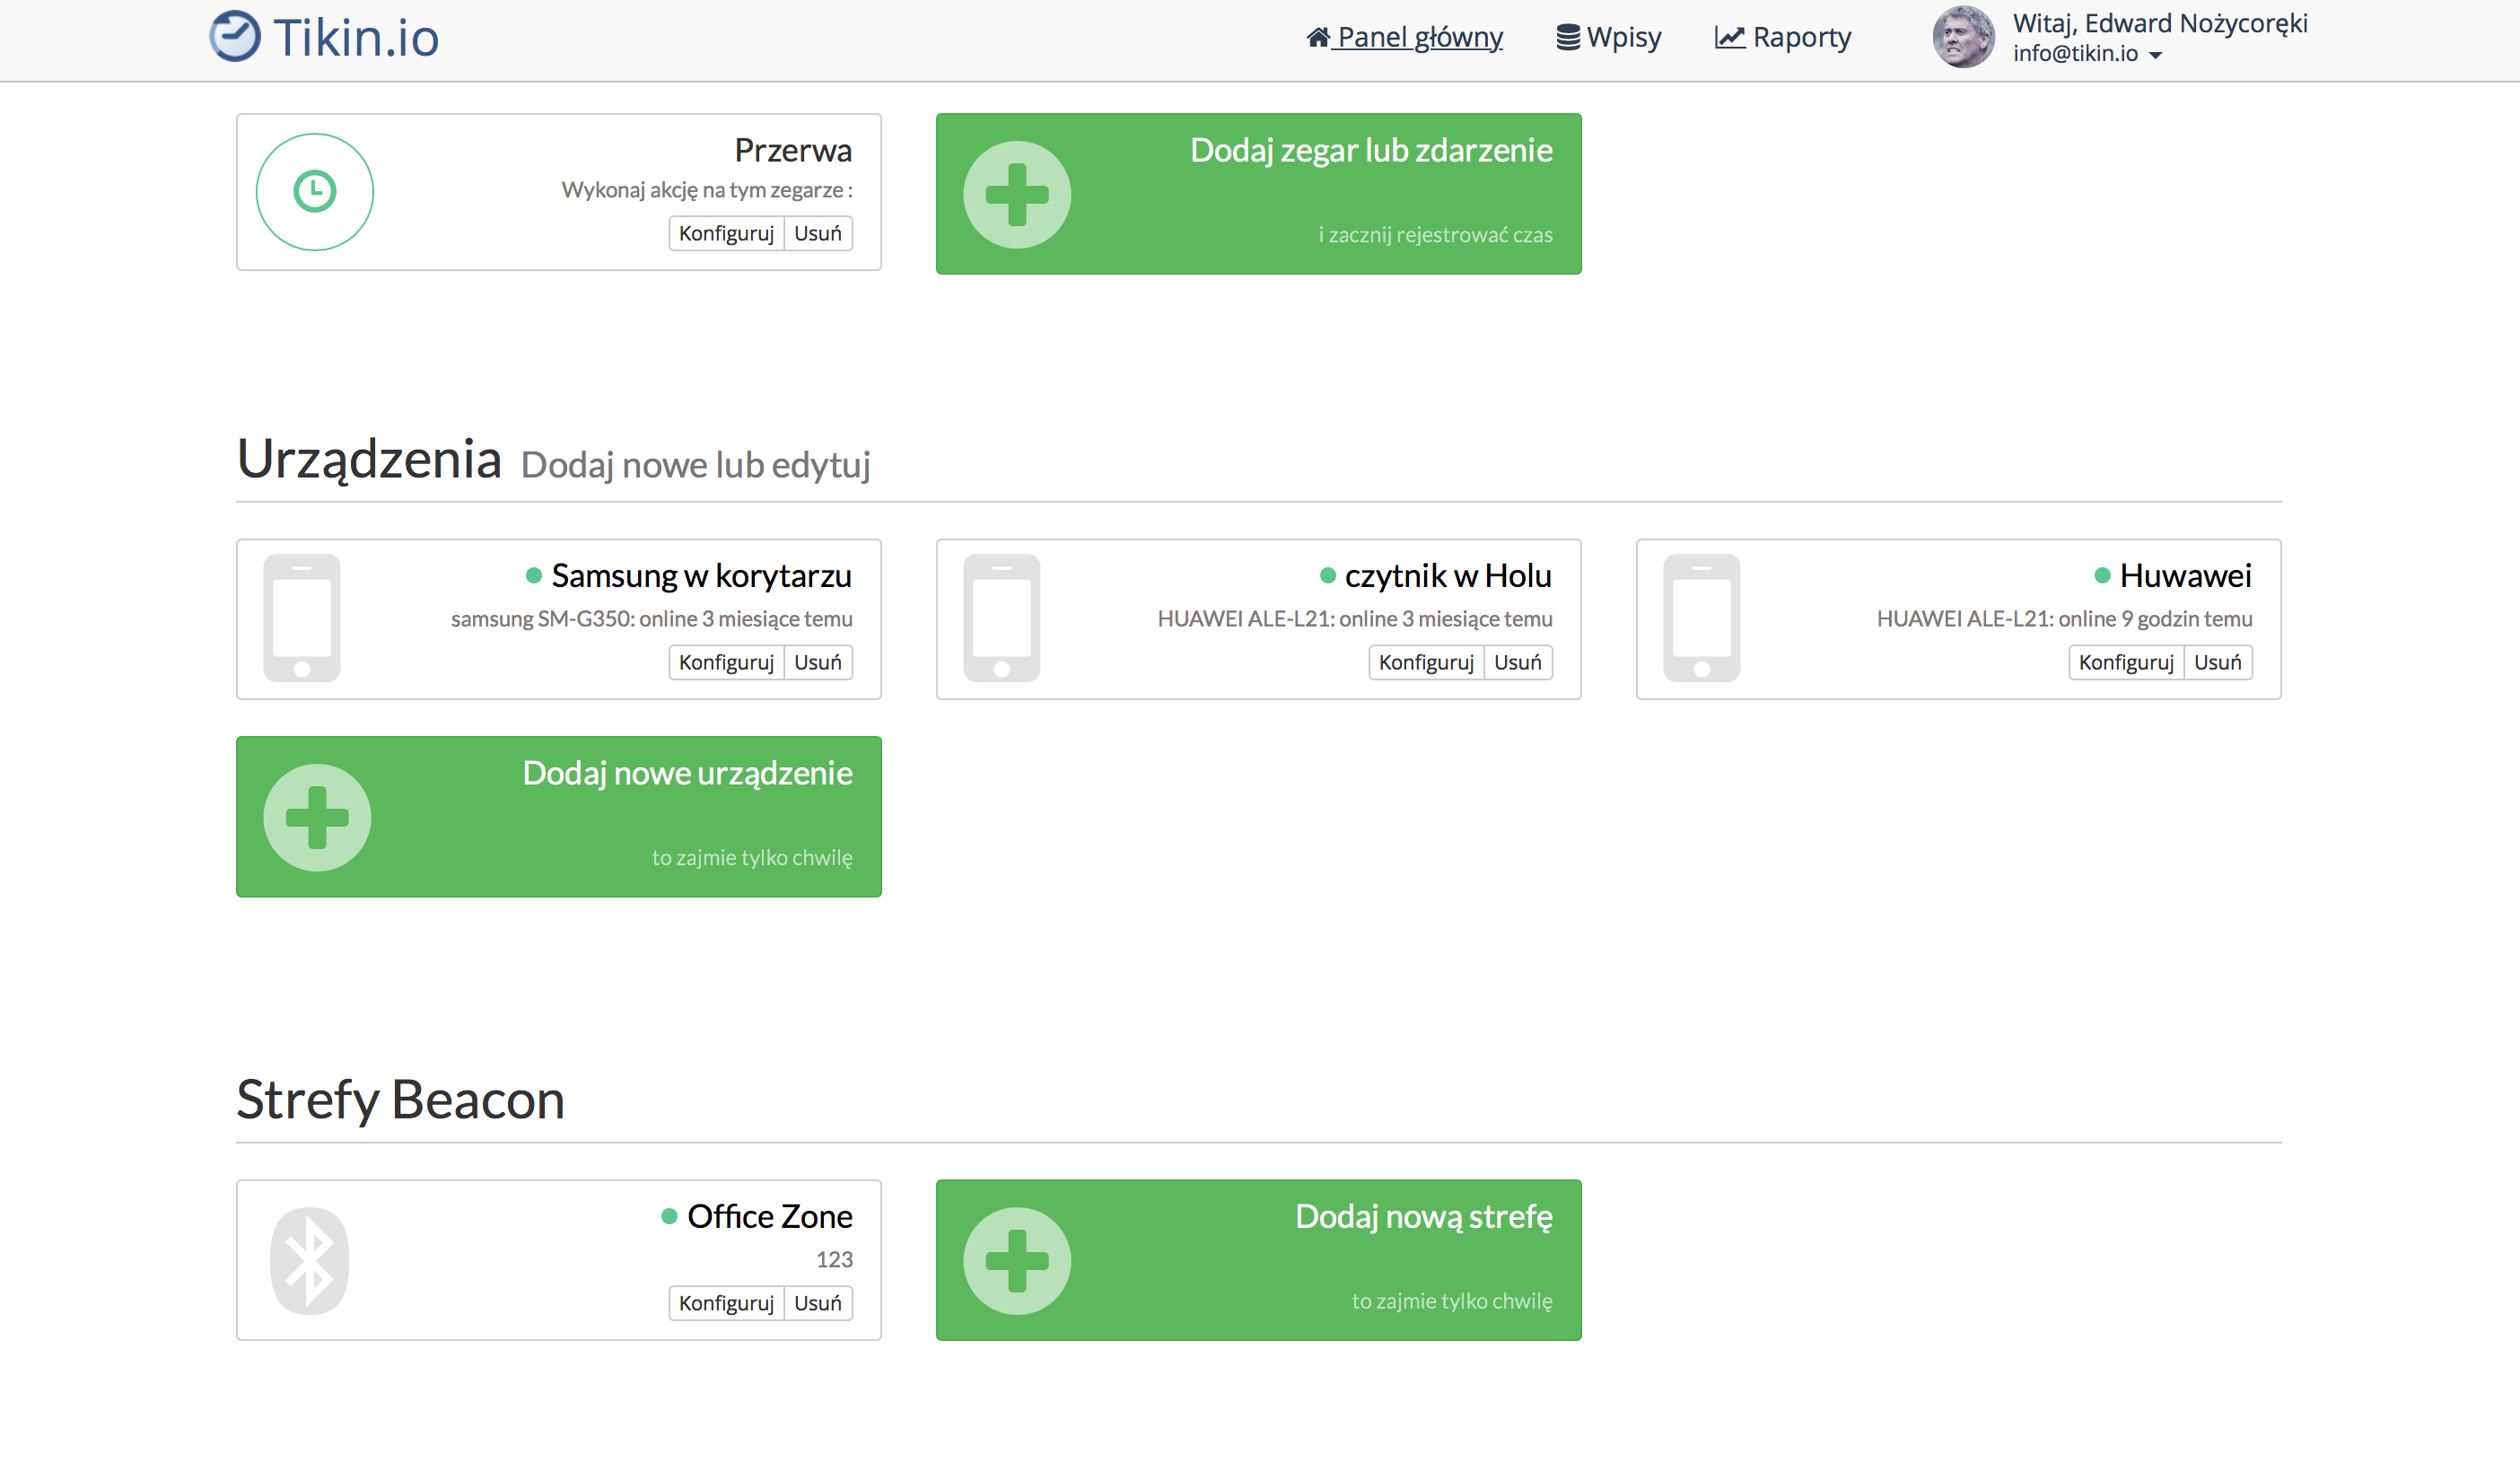Click Samsung w korytarzu green status dot

(x=534, y=575)
